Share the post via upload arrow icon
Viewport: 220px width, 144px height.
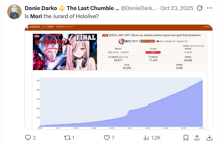(x=197, y=138)
